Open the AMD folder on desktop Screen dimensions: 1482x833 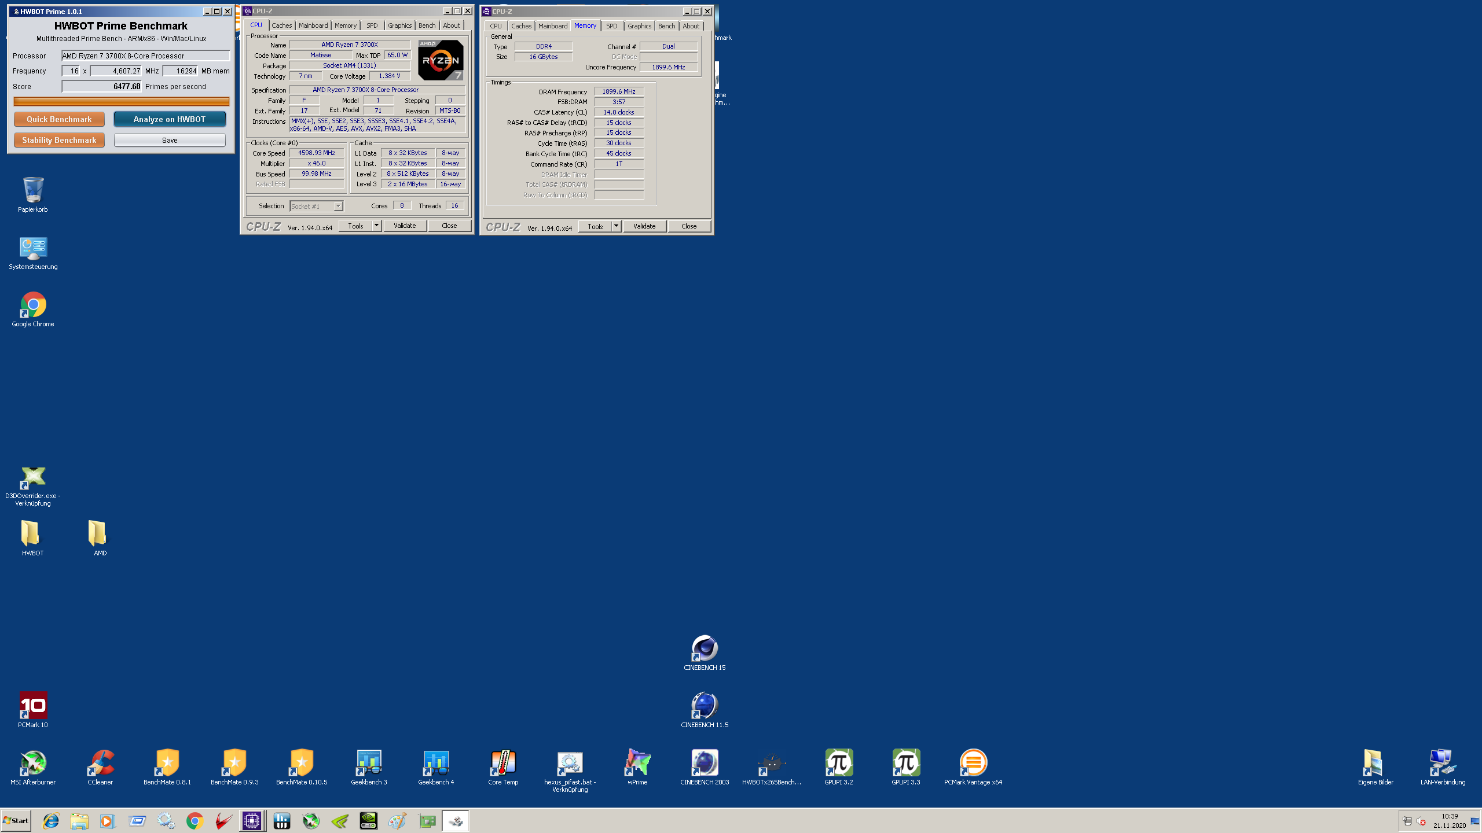coord(100,537)
